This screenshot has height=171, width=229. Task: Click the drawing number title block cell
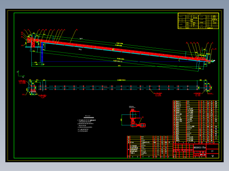pos(200,147)
